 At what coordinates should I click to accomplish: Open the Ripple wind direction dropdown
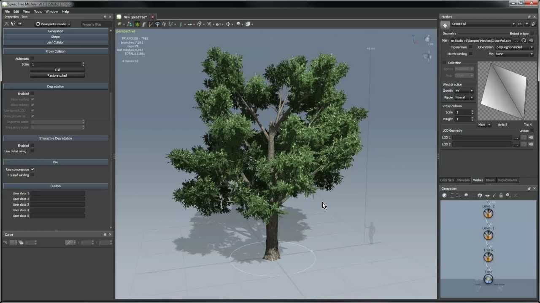pyautogui.click(x=464, y=97)
